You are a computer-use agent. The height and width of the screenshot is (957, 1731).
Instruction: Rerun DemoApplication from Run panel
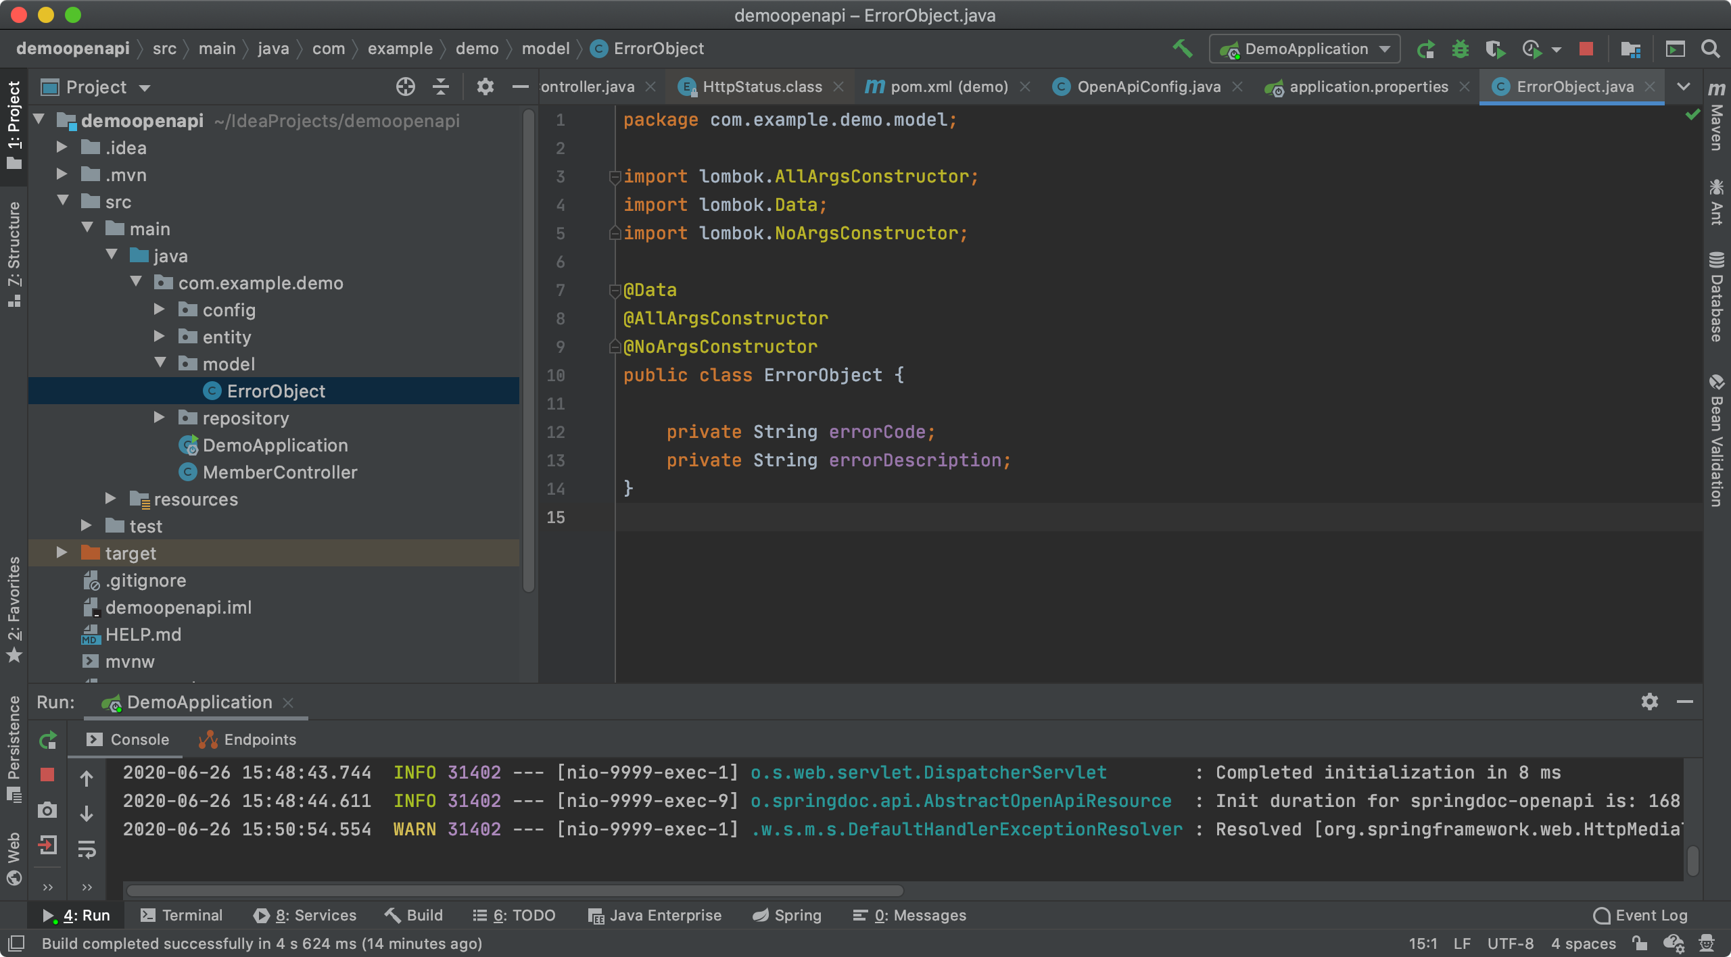[x=47, y=741]
